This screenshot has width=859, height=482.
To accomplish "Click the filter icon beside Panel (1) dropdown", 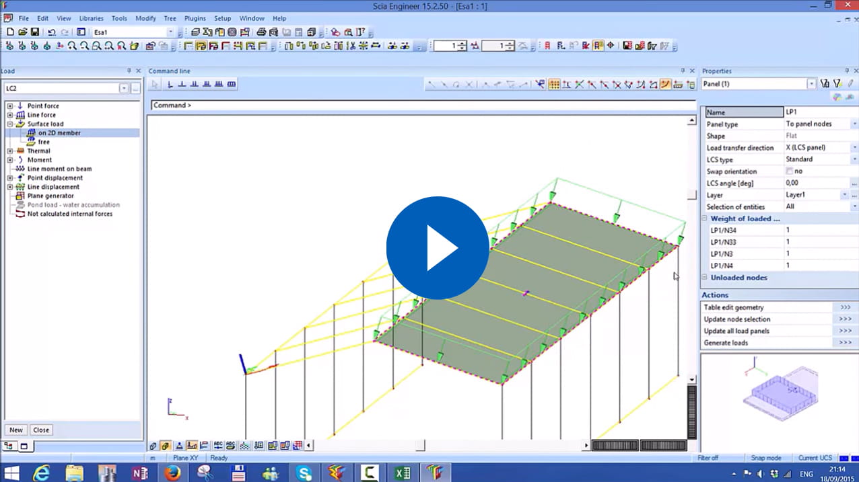I will [x=825, y=84].
